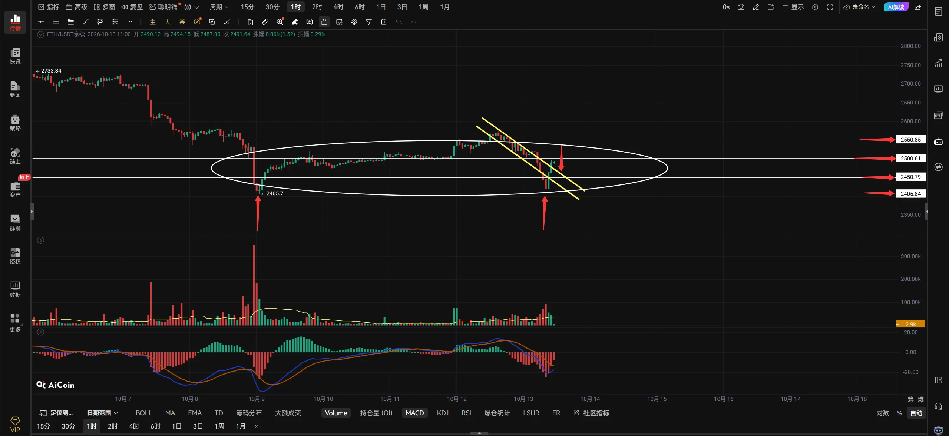This screenshot has width=949, height=436.
Task: Open the fullscreen icon in top bar
Action: (830, 7)
